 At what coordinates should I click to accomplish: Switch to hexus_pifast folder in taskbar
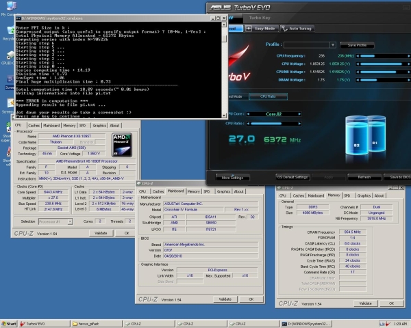pyautogui.click(x=96, y=324)
